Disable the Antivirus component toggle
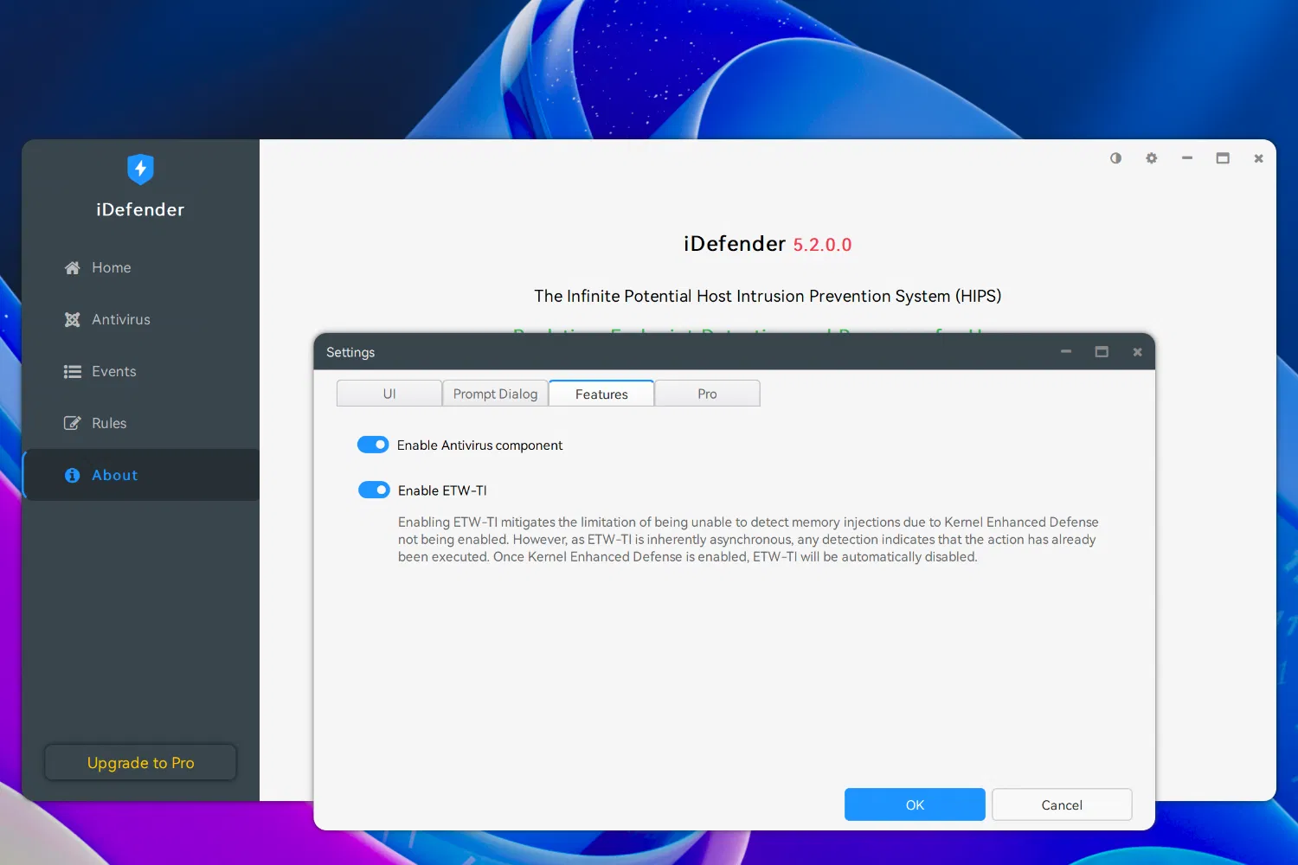1298x865 pixels. click(373, 445)
